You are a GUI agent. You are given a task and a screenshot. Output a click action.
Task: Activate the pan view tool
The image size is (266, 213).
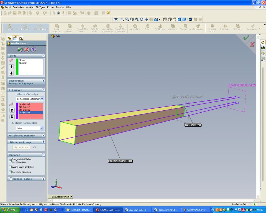146,19
